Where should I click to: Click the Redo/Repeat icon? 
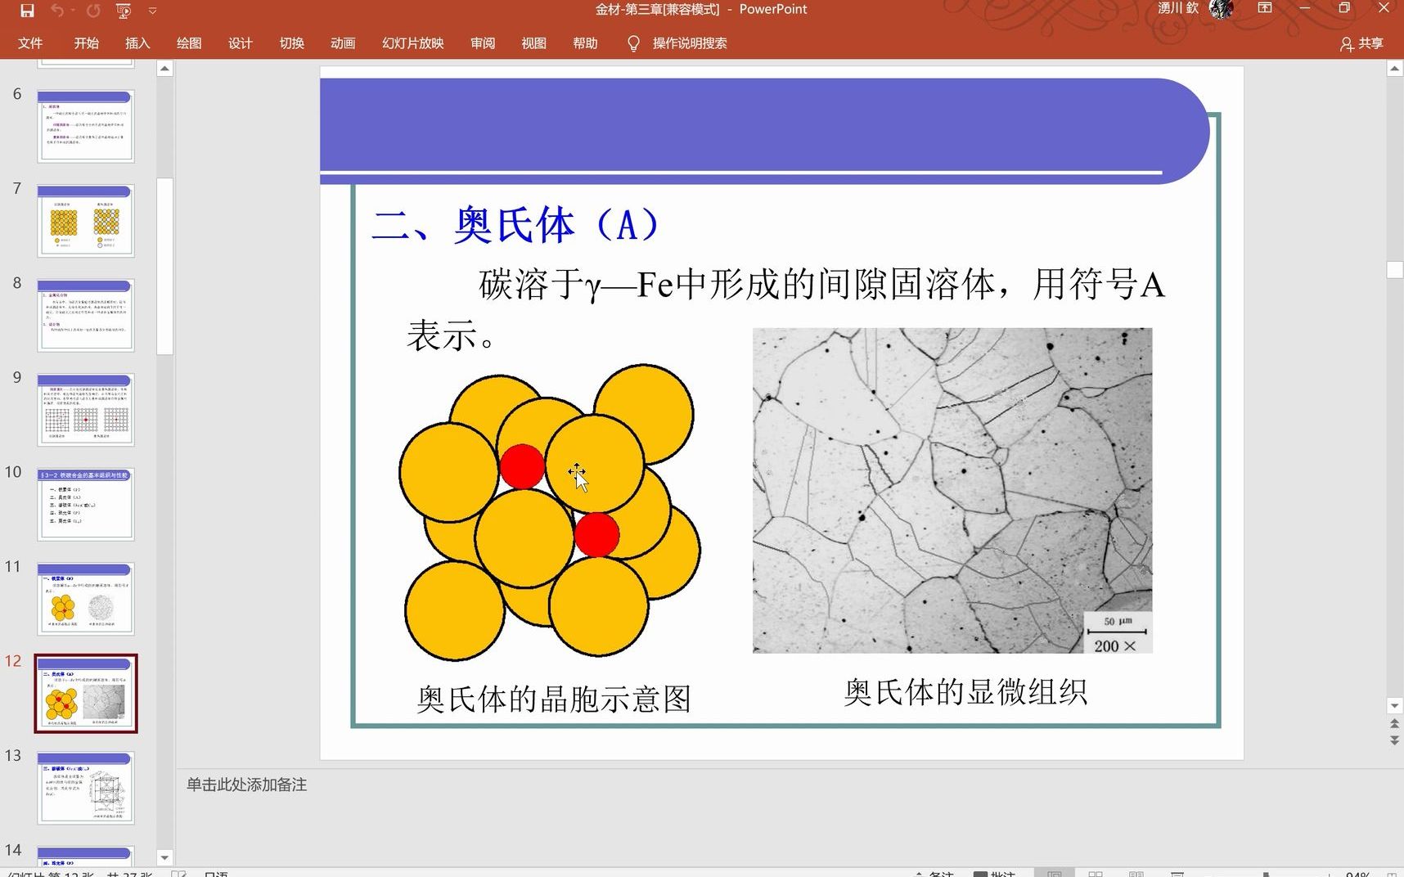(93, 11)
